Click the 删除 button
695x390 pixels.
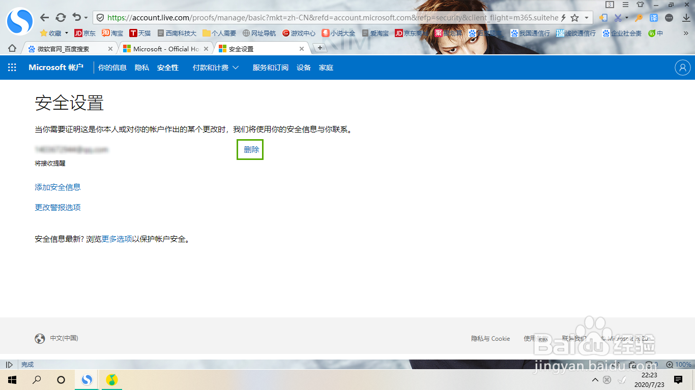pyautogui.click(x=250, y=149)
